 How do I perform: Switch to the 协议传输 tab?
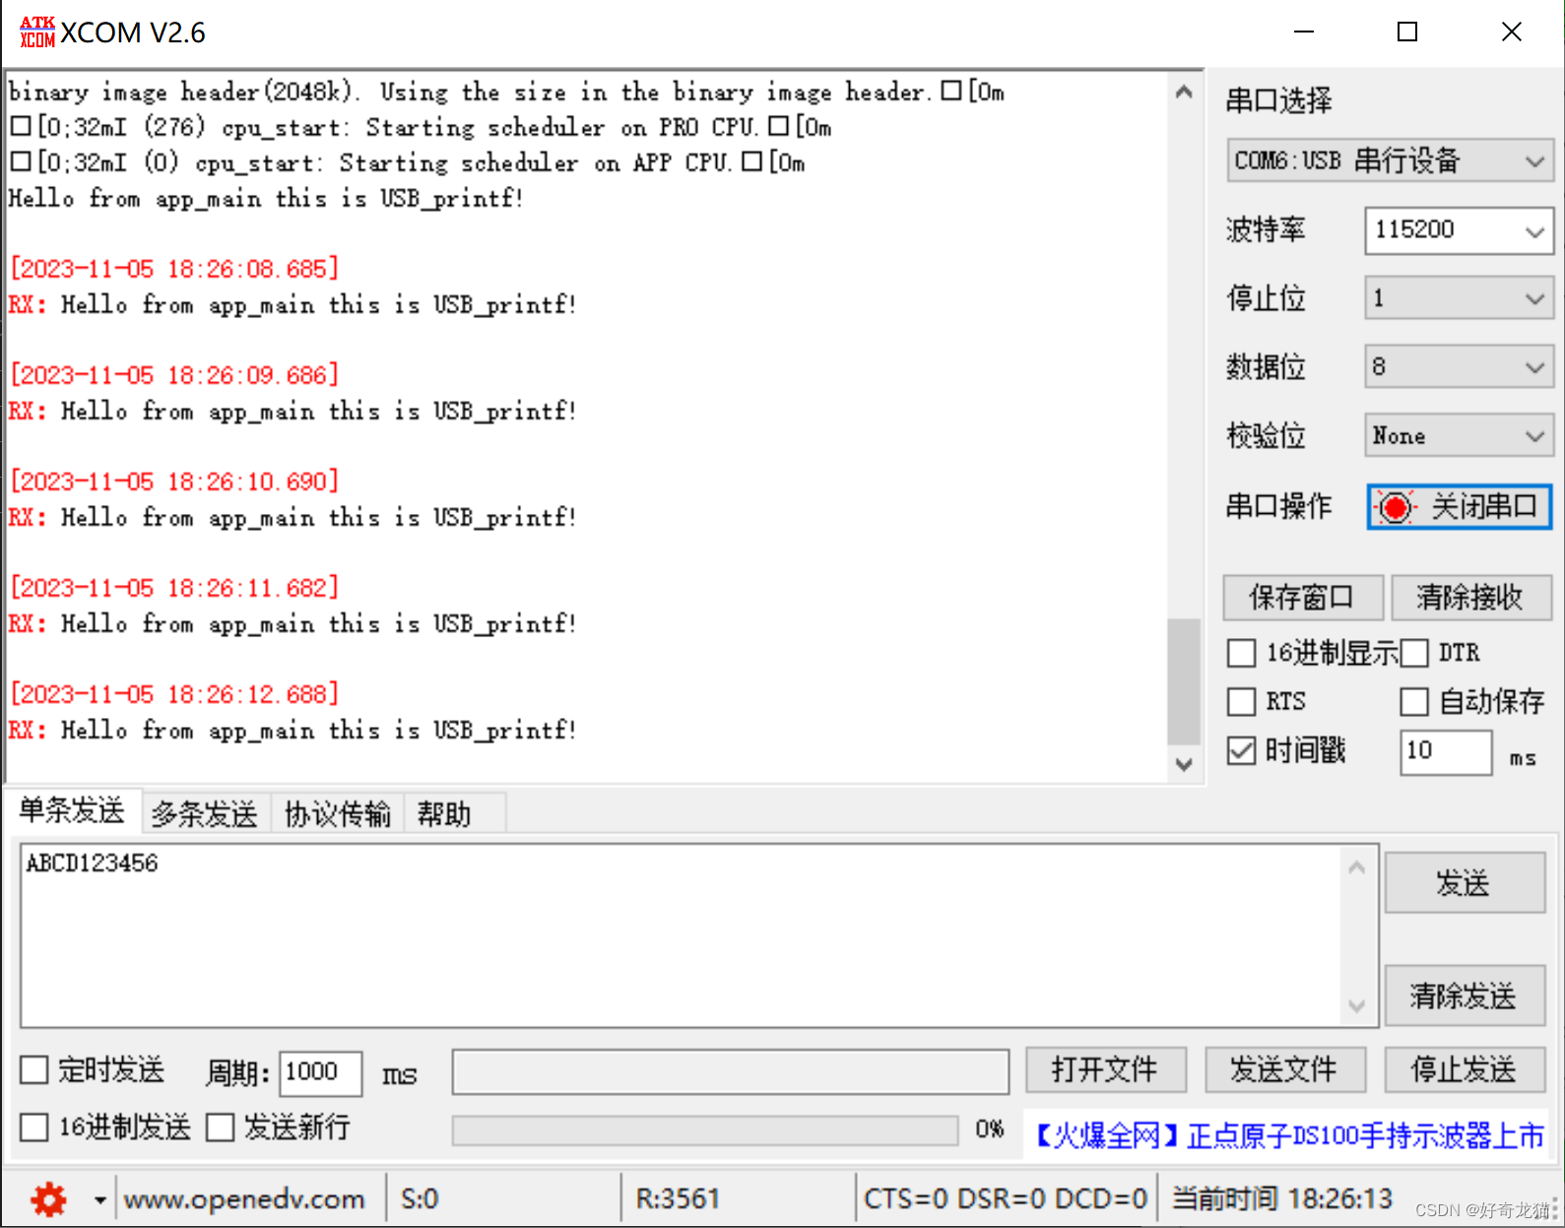tap(338, 814)
